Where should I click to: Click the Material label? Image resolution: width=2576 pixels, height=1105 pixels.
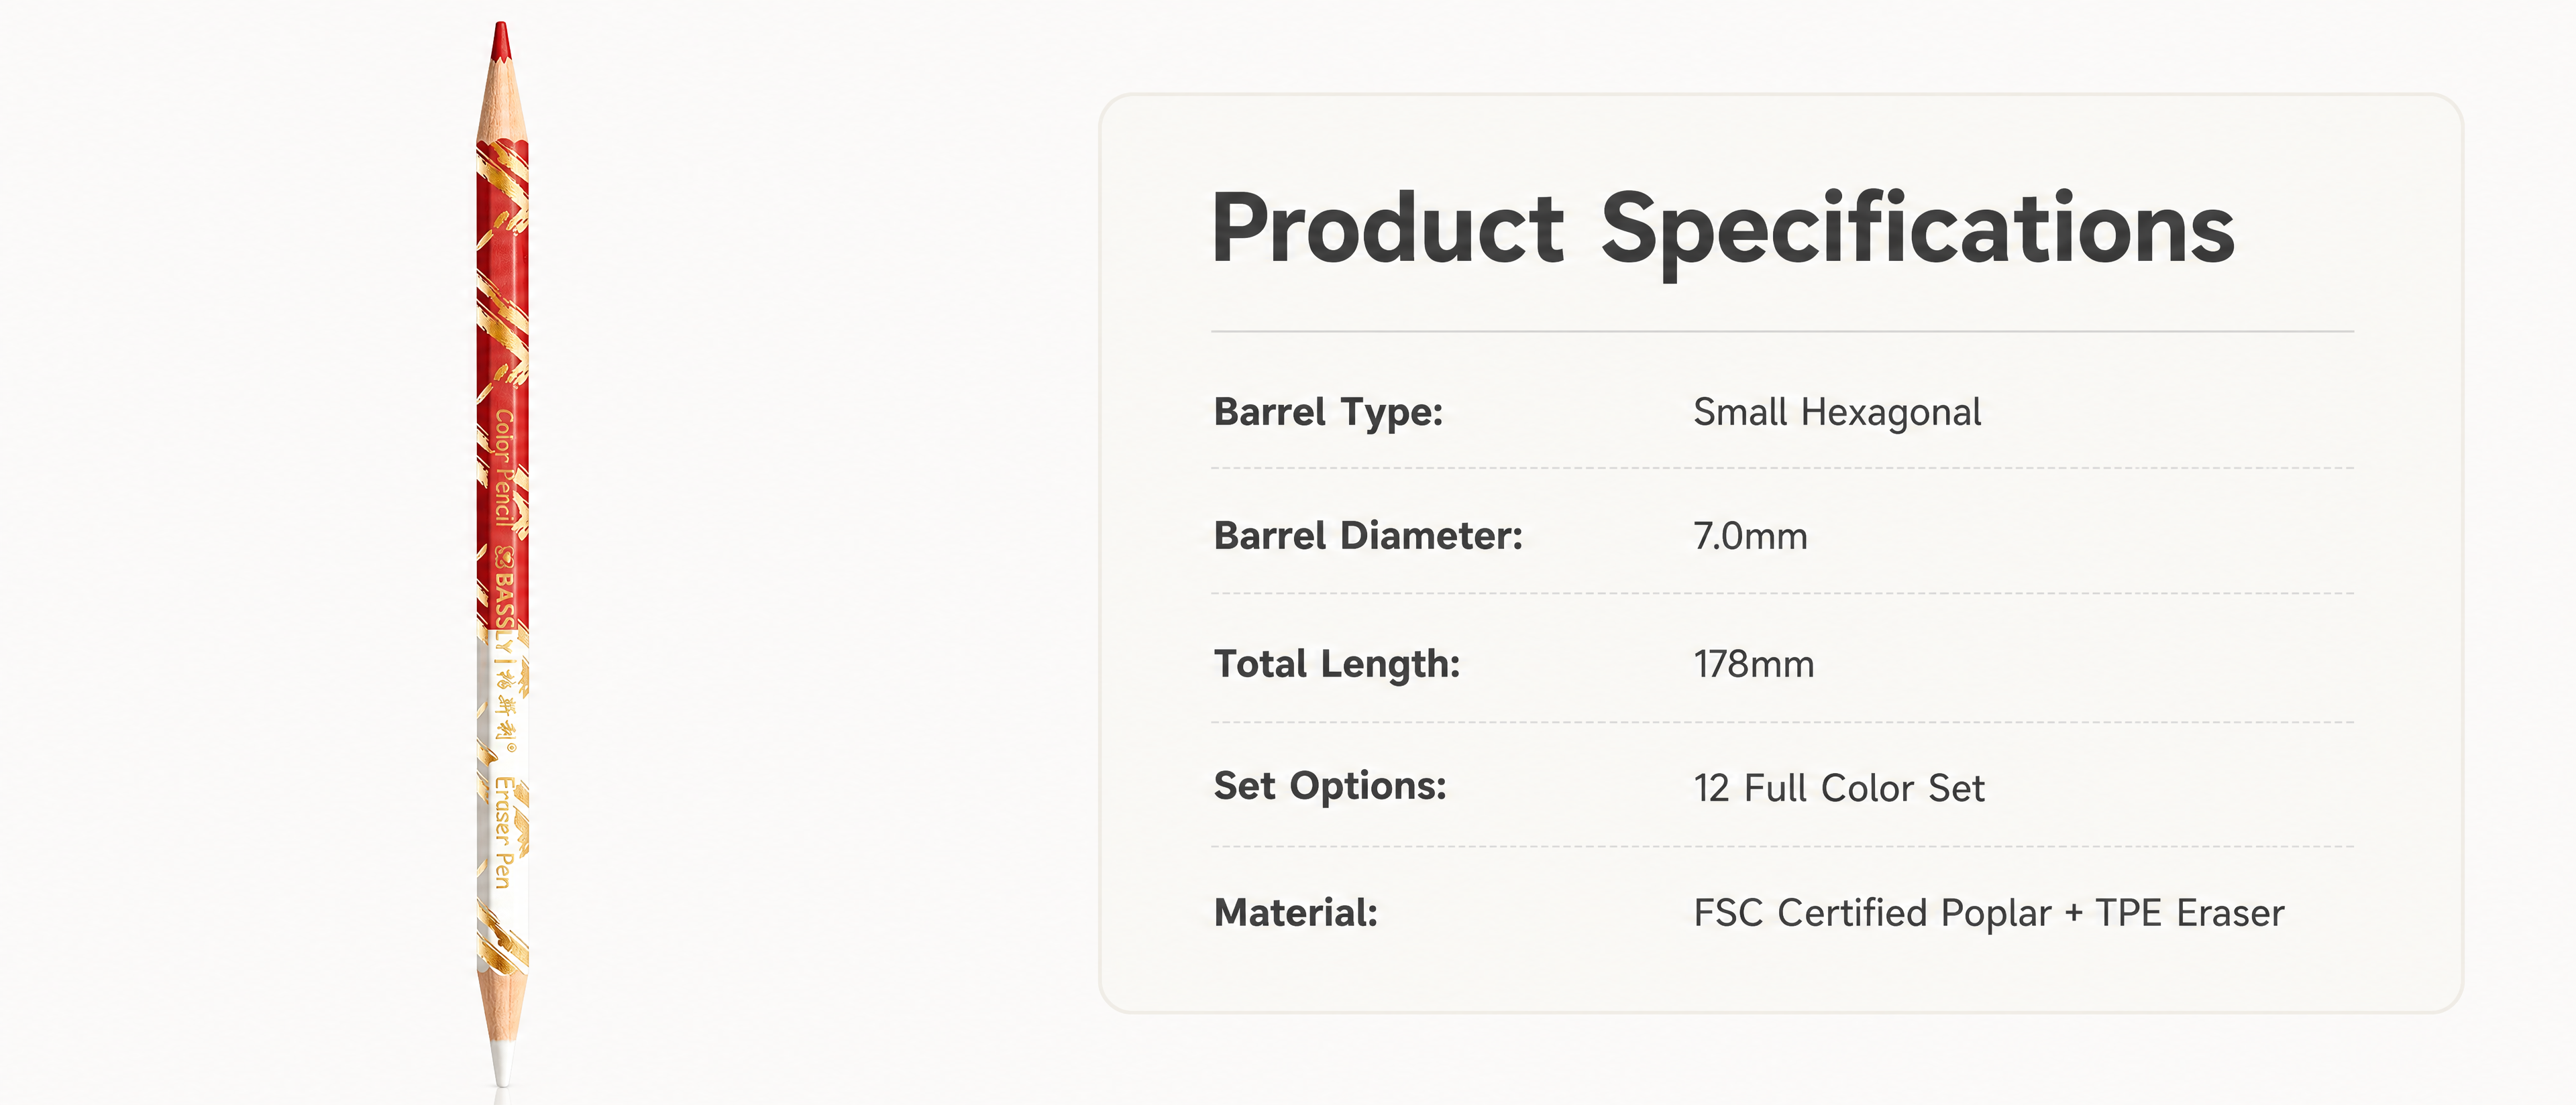click(x=1295, y=913)
